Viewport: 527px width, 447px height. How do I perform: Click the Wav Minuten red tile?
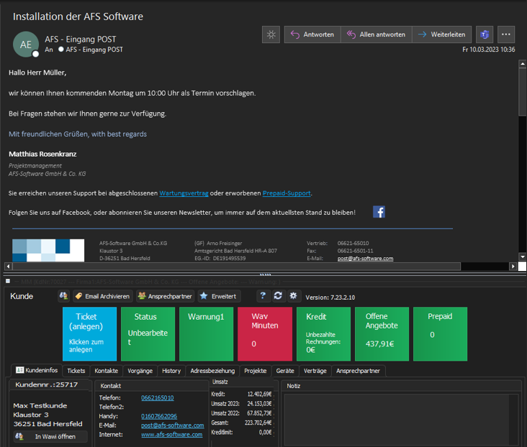[265, 334]
